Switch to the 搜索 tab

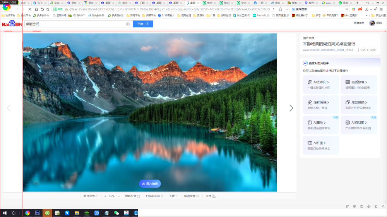coord(294,3)
